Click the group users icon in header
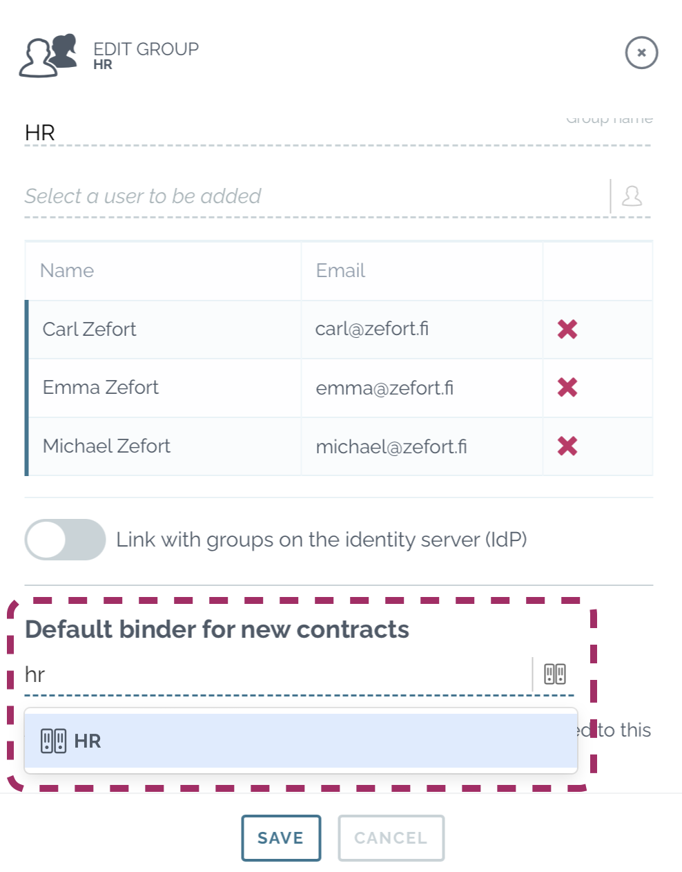The height and width of the screenshot is (872, 682). point(48,55)
